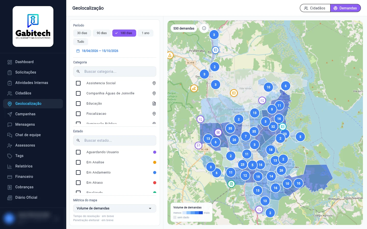This screenshot has height=229, width=367.
Task: Click the Financeiro card icon
Action: point(10,177)
